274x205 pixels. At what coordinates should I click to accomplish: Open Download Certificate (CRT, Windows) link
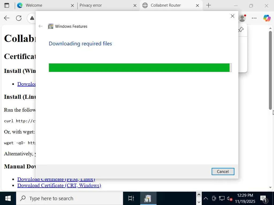tap(59, 185)
